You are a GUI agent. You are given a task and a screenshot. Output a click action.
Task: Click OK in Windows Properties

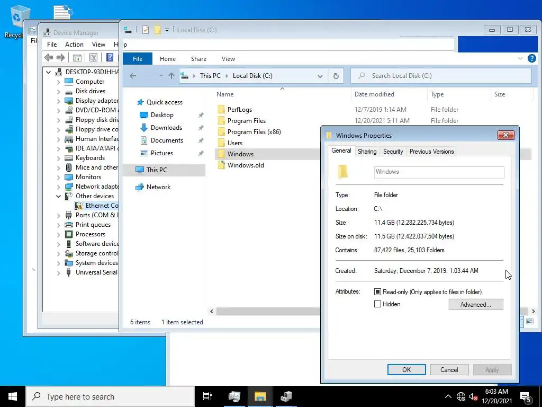[x=406, y=369]
